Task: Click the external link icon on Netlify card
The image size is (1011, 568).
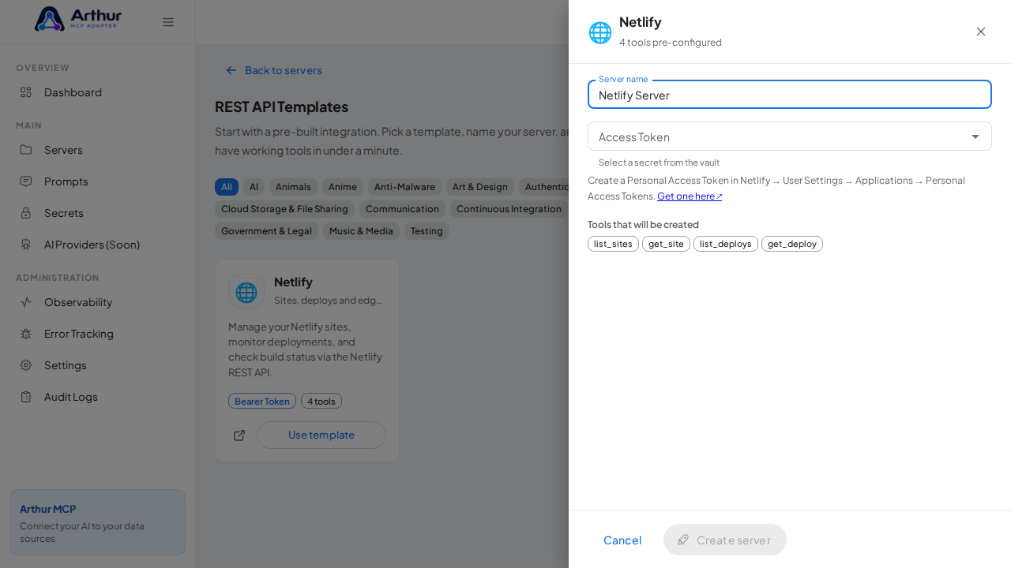Action: [x=239, y=435]
